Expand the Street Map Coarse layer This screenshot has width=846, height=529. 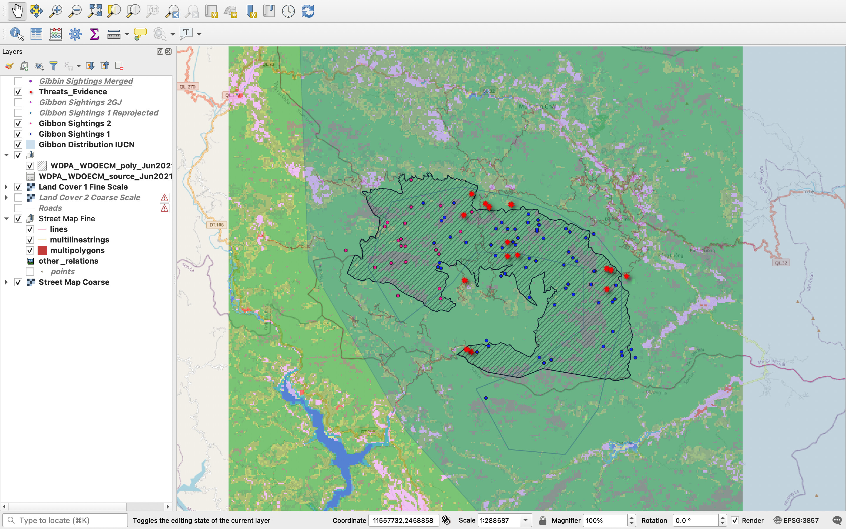pyautogui.click(x=6, y=282)
